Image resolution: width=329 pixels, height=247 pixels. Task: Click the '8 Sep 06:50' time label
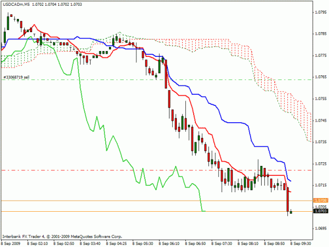(195, 244)
